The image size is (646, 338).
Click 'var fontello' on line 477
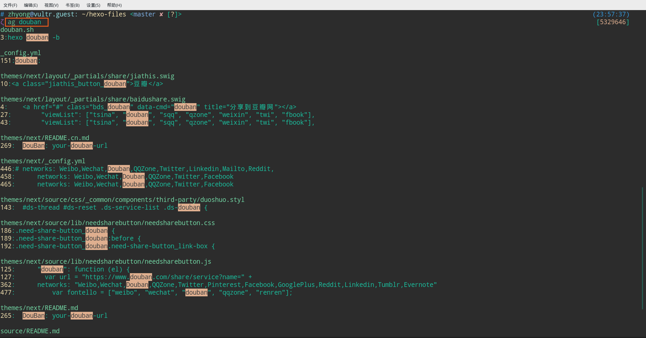[x=74, y=293]
